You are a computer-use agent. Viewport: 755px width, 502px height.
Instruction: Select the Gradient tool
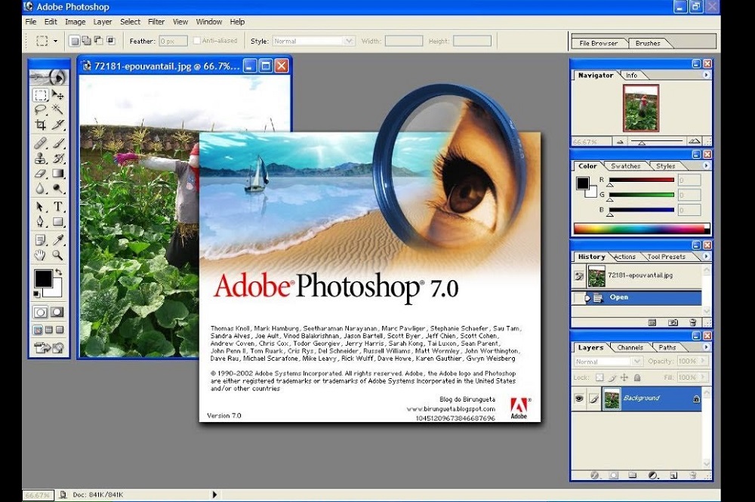tap(58, 174)
